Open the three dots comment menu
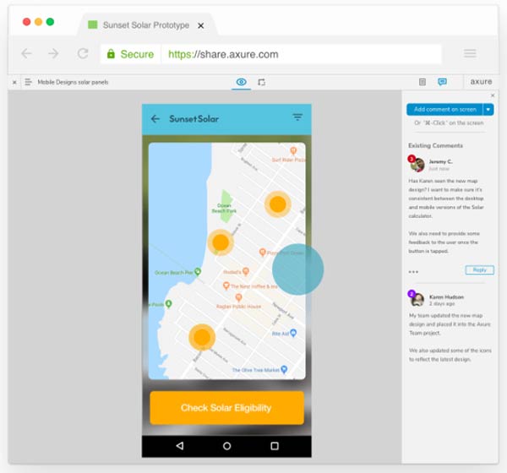 point(413,272)
